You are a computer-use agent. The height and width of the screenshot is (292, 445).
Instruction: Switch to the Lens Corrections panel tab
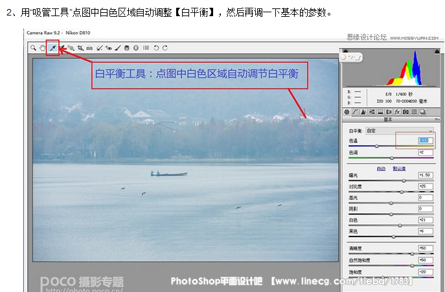(x=389, y=112)
